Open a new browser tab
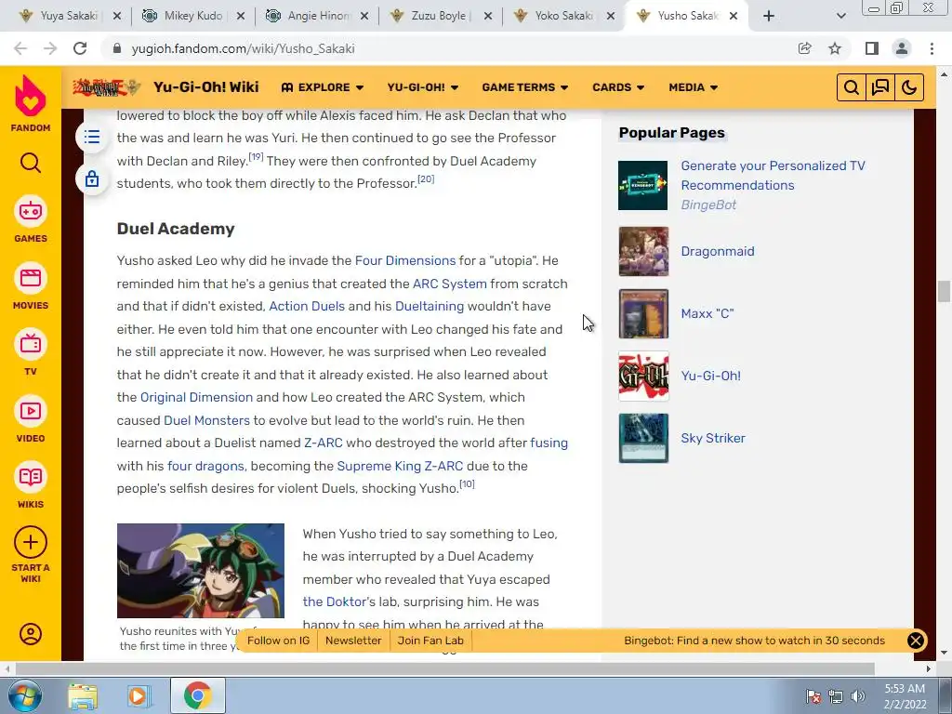The image size is (952, 714). pos(769,16)
